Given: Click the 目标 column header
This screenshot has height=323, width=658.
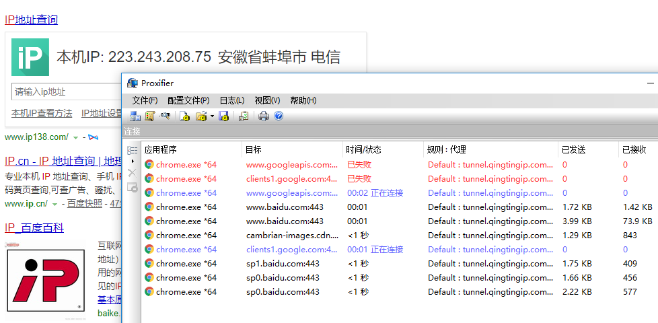Looking at the screenshot, I should [292, 150].
